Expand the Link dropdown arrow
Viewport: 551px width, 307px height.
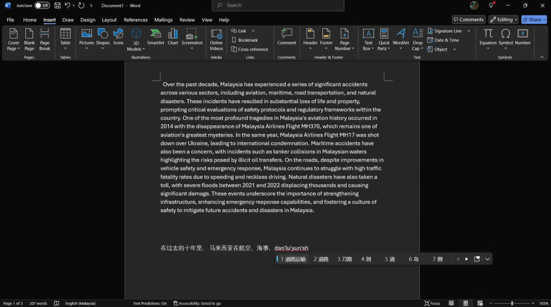[x=253, y=31]
